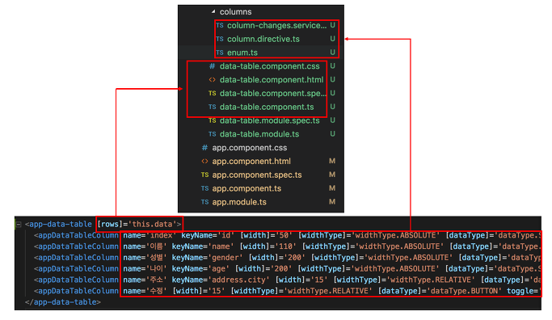
Task: Click TS icon of column.directive.ts
Action: coord(220,39)
